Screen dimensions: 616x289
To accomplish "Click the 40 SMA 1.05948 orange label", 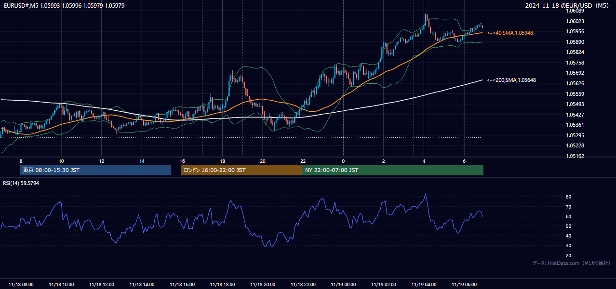I will click(510, 33).
